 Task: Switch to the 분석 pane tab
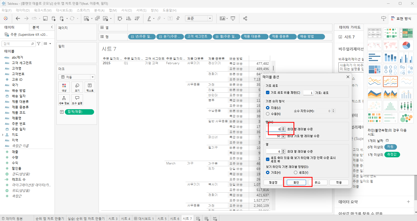pyautogui.click(x=36, y=27)
